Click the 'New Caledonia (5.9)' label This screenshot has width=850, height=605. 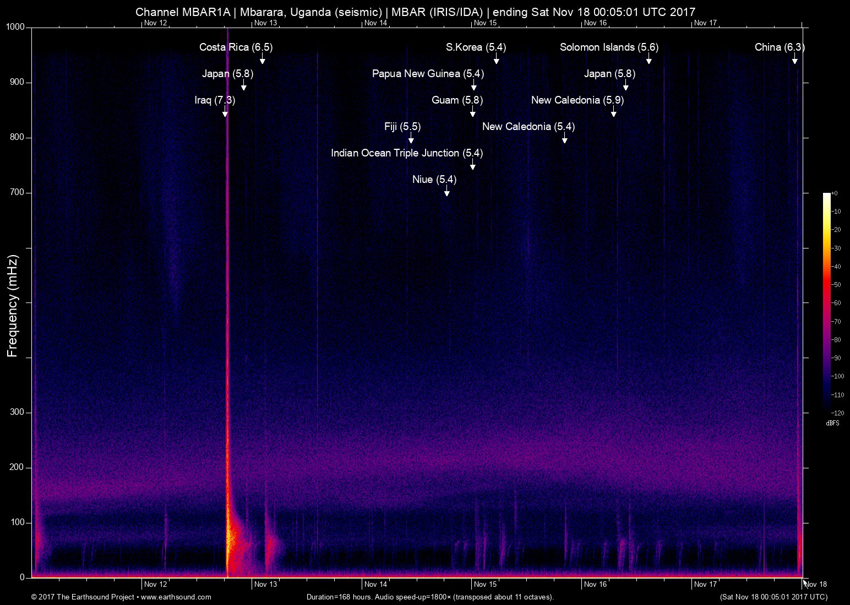[577, 100]
